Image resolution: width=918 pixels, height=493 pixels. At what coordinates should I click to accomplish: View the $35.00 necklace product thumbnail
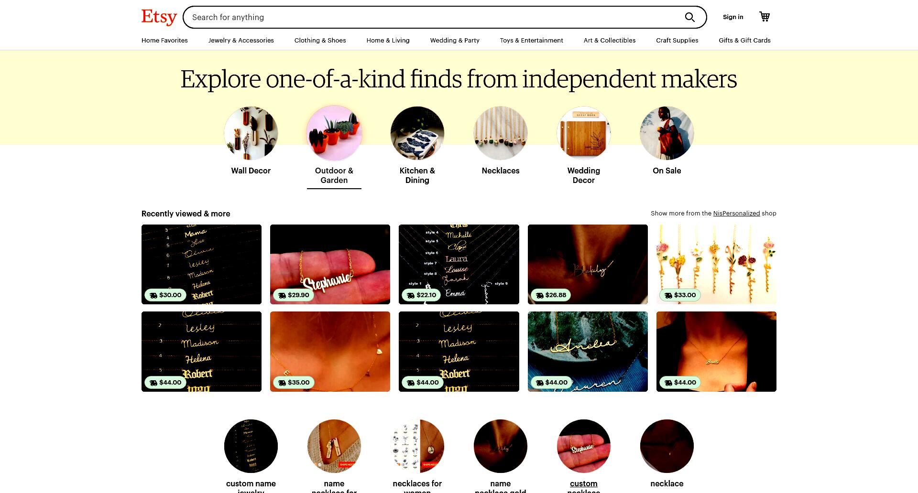click(330, 352)
